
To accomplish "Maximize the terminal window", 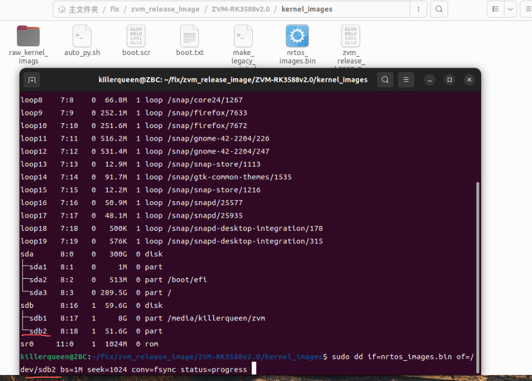I will pyautogui.click(x=449, y=80).
